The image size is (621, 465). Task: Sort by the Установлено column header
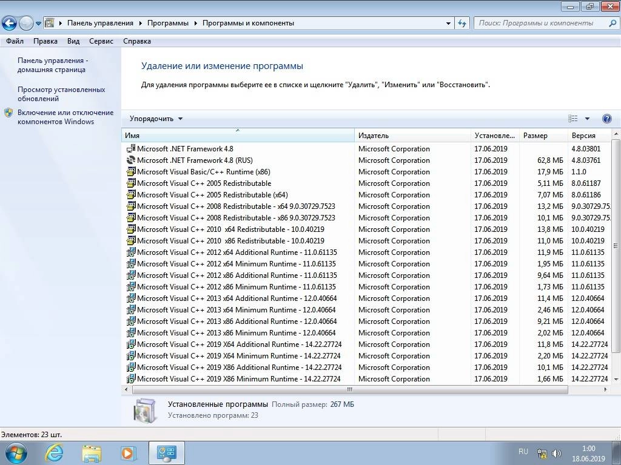(495, 135)
